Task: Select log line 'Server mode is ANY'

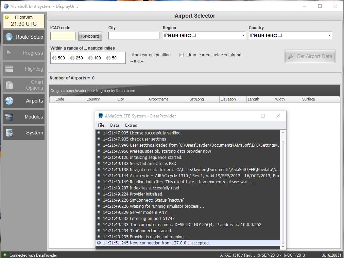Action: pos(188,212)
